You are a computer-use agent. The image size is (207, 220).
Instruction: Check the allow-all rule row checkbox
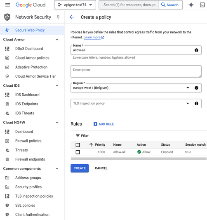78,152
